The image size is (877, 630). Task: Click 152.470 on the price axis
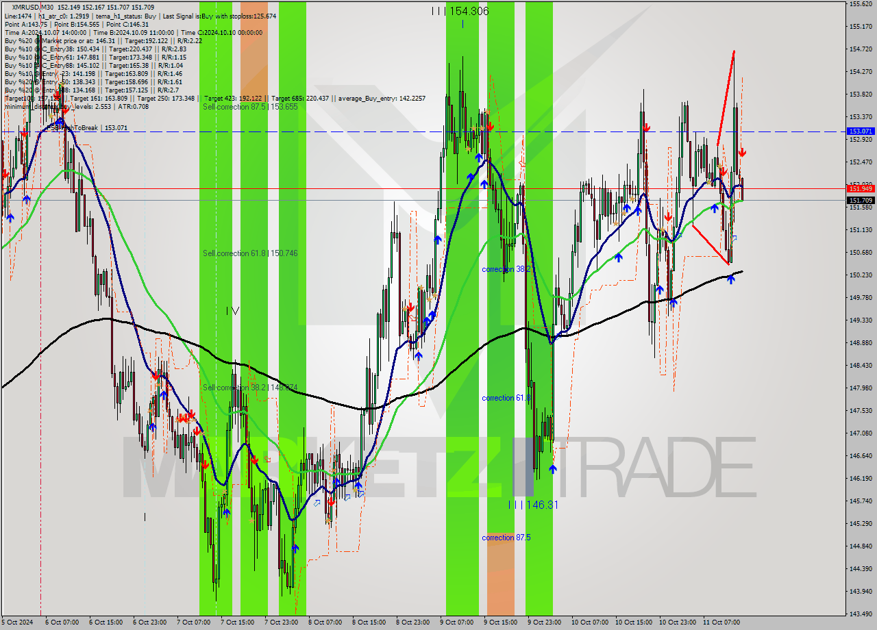[861, 162]
